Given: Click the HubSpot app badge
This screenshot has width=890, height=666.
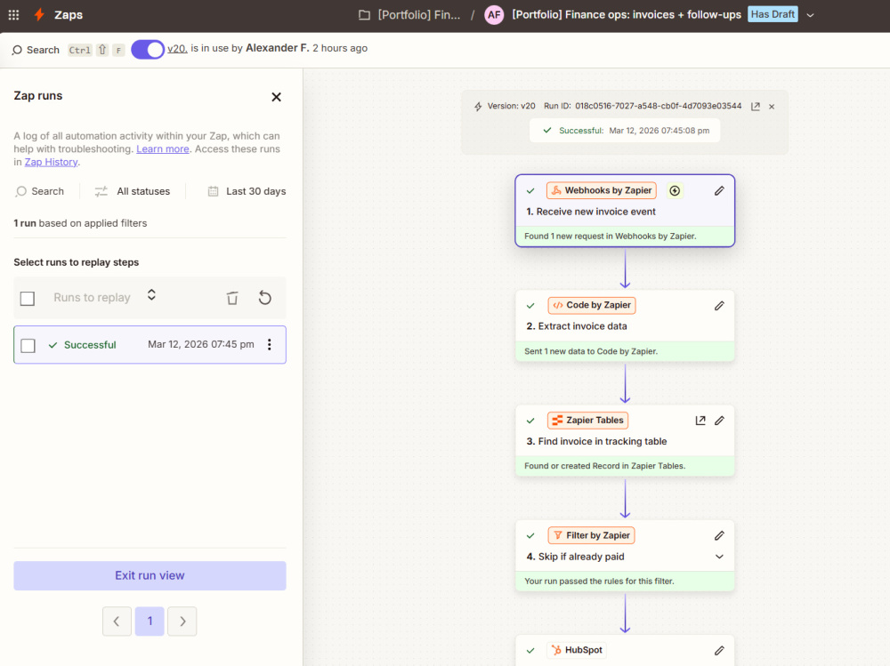Looking at the screenshot, I should pos(577,650).
